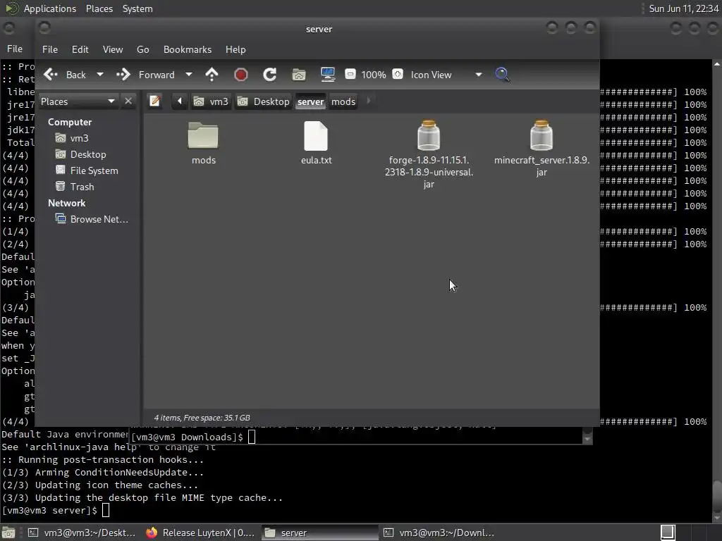Open Computer from the toolbar icon
This screenshot has width=722, height=541.
(328, 75)
